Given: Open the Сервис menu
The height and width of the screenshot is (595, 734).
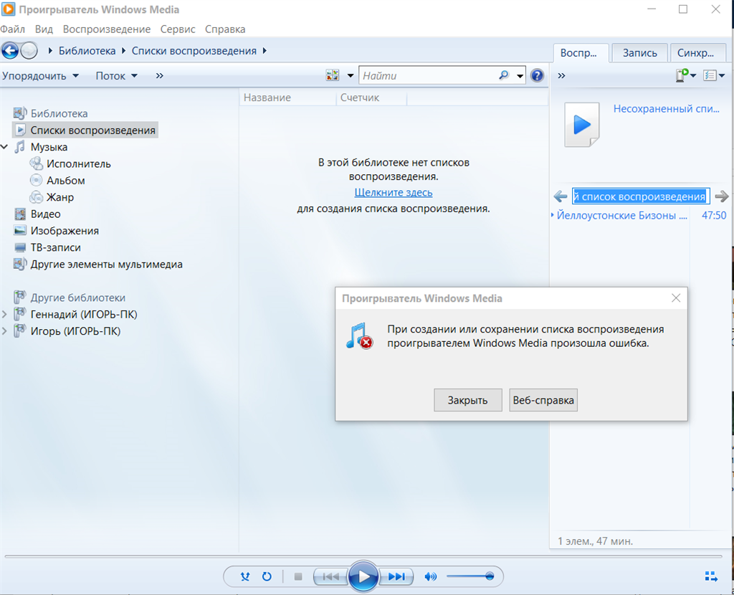Looking at the screenshot, I should click(178, 29).
